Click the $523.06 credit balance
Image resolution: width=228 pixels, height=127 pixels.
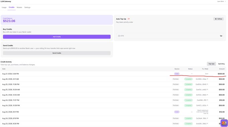[x=9, y=21]
